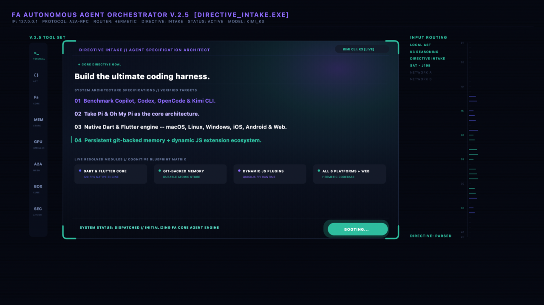Open the DYNAMIC JS PLUGINS module card
The image size is (544, 305).
pyautogui.click(x=270, y=174)
